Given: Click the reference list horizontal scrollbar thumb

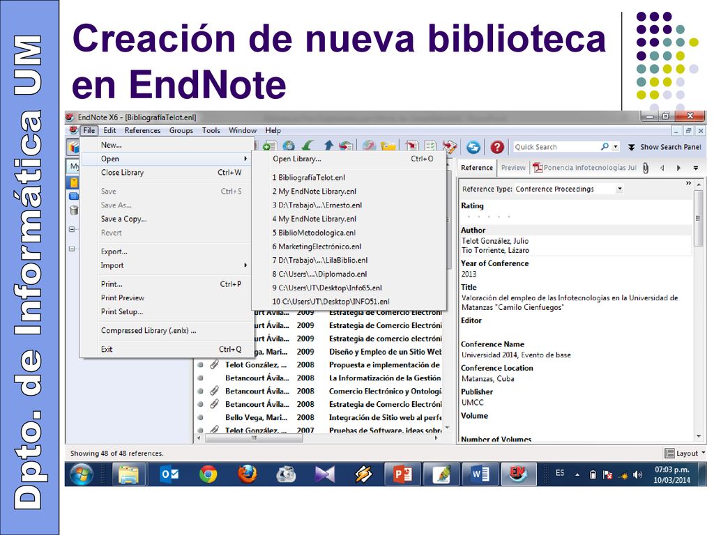Looking at the screenshot, I should [x=254, y=438].
